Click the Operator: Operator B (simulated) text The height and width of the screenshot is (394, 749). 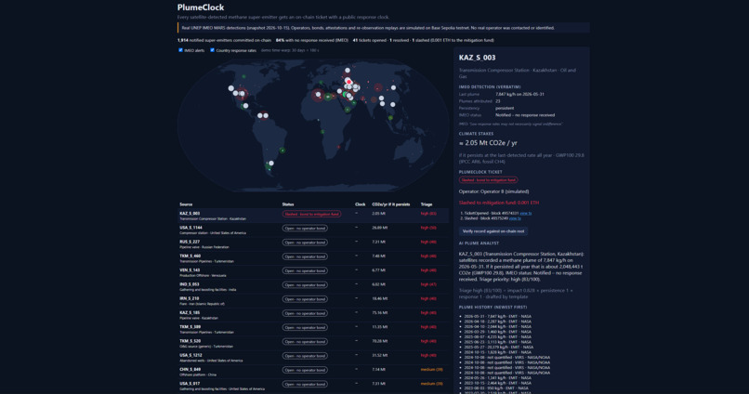(493, 191)
